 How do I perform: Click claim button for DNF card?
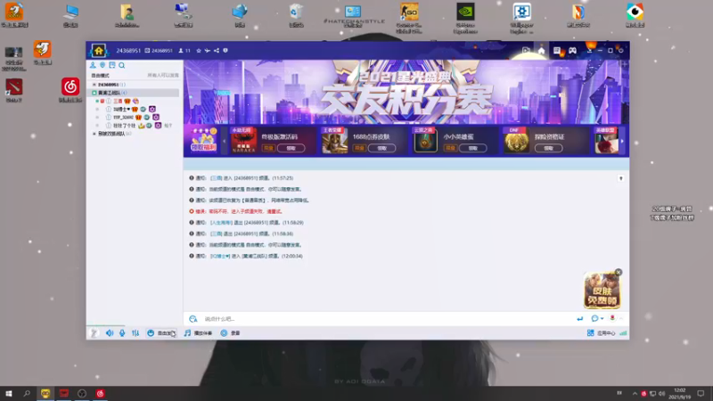tap(548, 148)
